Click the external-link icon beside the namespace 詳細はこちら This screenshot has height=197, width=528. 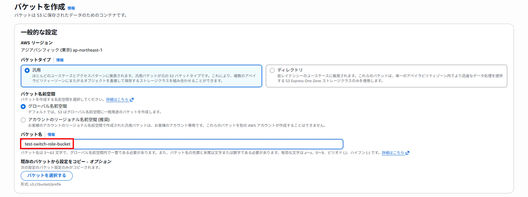click(132, 100)
